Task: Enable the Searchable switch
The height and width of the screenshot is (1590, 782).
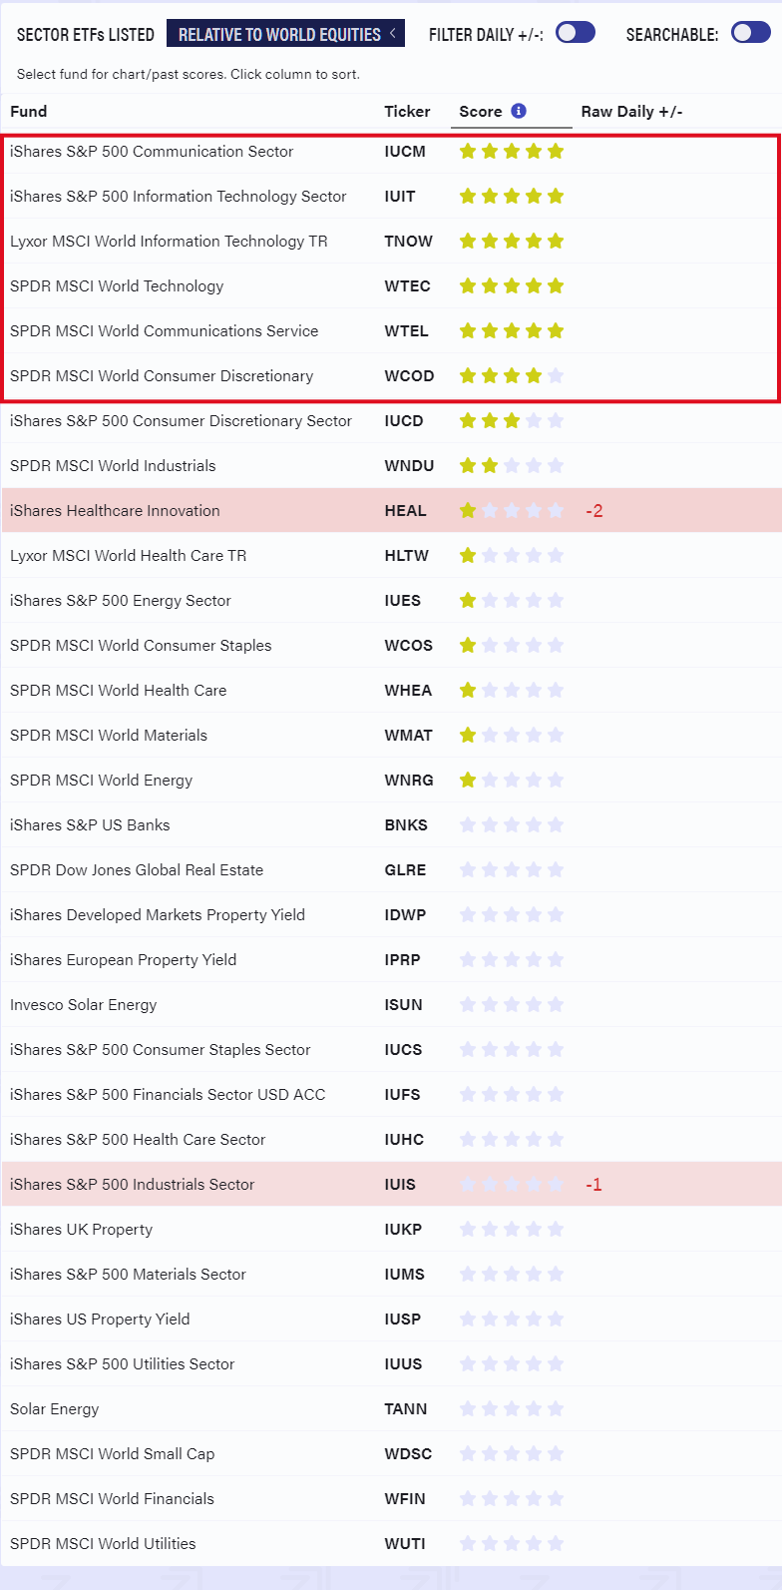Action: click(x=751, y=33)
